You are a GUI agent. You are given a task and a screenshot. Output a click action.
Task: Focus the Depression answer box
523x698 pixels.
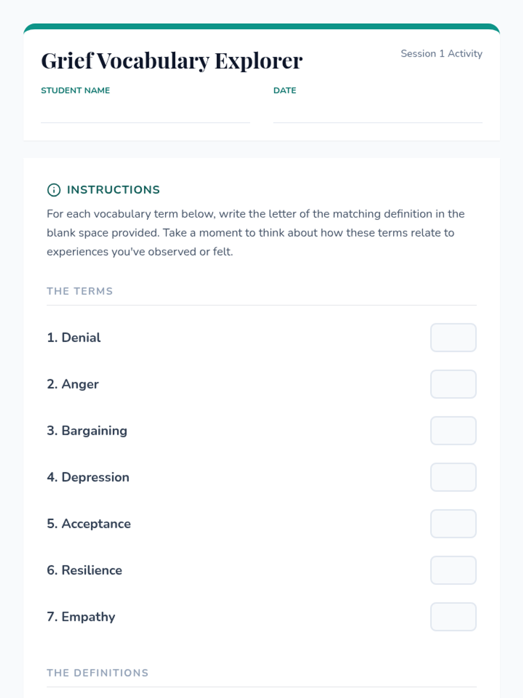[x=453, y=477]
